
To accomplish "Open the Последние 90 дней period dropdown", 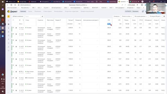I will 156,16.
